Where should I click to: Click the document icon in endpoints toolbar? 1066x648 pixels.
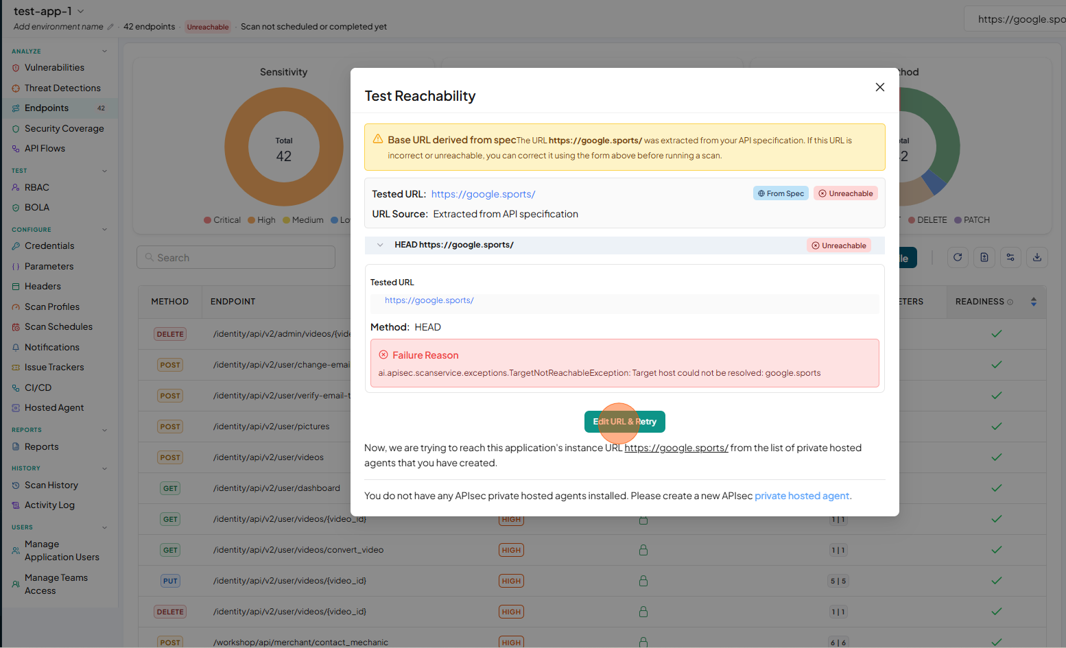pyautogui.click(x=984, y=257)
